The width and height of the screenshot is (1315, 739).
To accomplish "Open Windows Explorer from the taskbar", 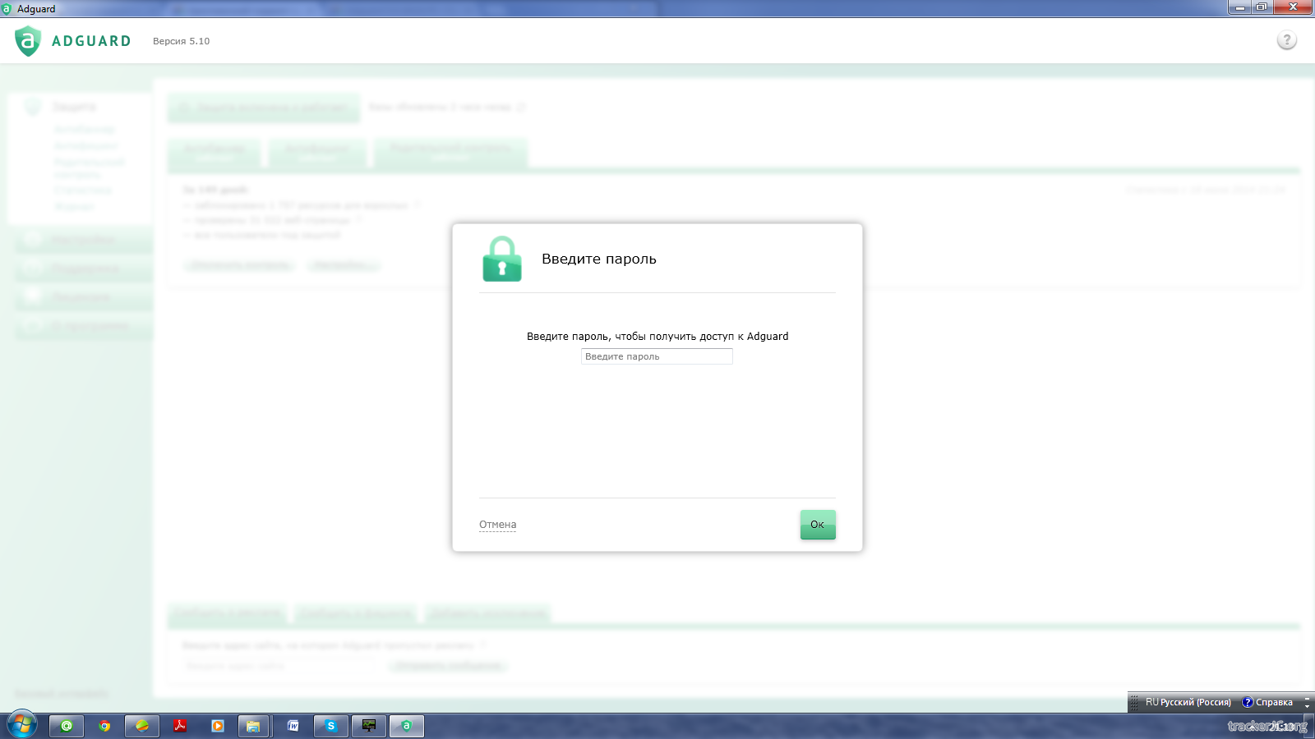I will click(x=254, y=726).
